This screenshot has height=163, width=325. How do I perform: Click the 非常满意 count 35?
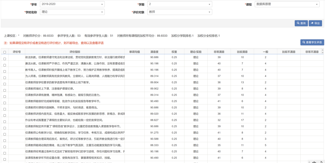point(219,145)
